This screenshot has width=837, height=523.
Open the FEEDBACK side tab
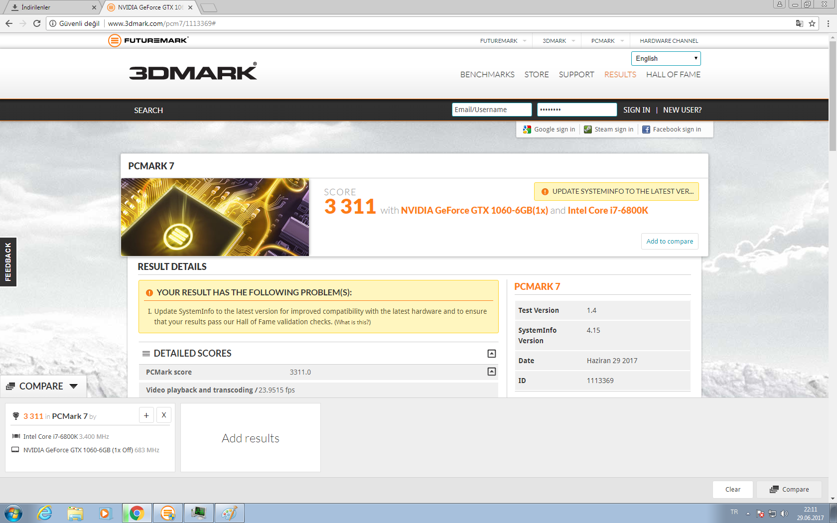8,262
